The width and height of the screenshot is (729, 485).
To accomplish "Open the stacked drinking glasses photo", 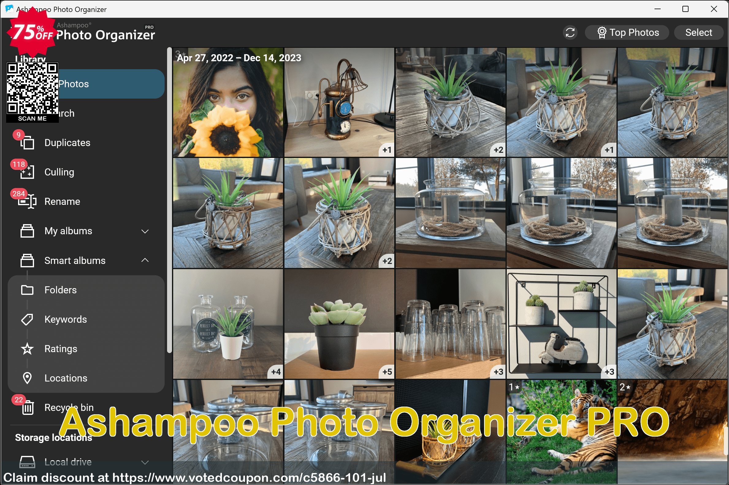I will [x=450, y=324].
